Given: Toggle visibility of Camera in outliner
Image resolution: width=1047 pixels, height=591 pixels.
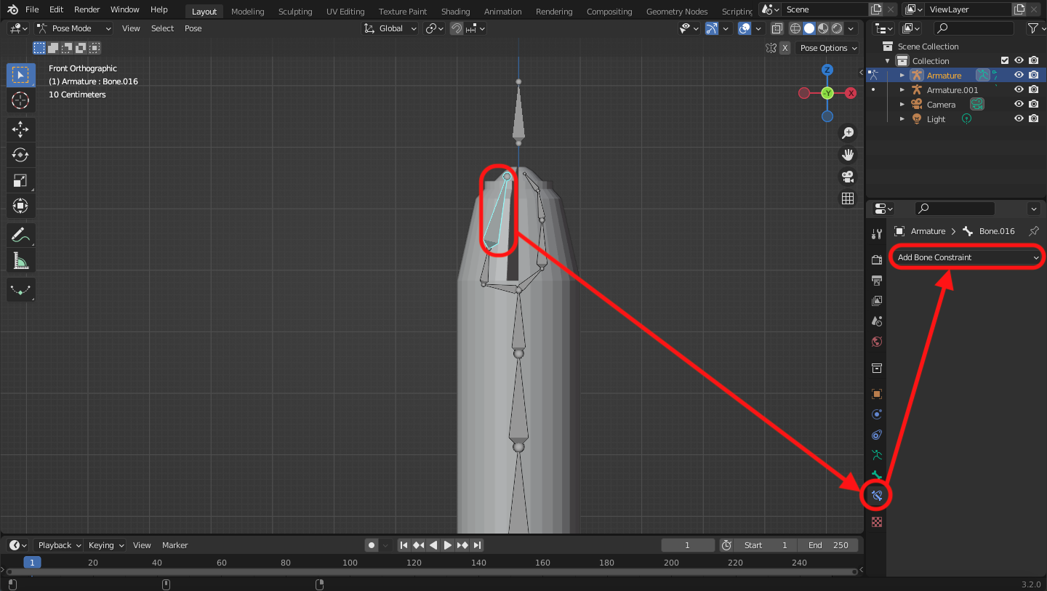Looking at the screenshot, I should [x=1019, y=104].
